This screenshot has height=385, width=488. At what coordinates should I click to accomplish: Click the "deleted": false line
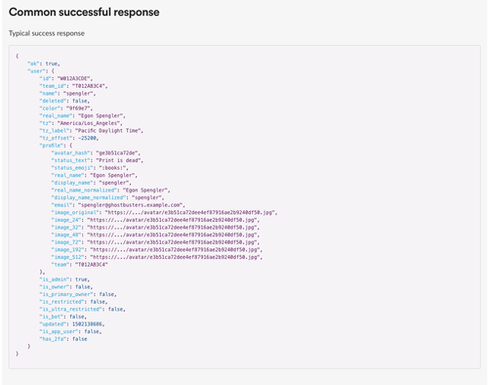tap(64, 101)
